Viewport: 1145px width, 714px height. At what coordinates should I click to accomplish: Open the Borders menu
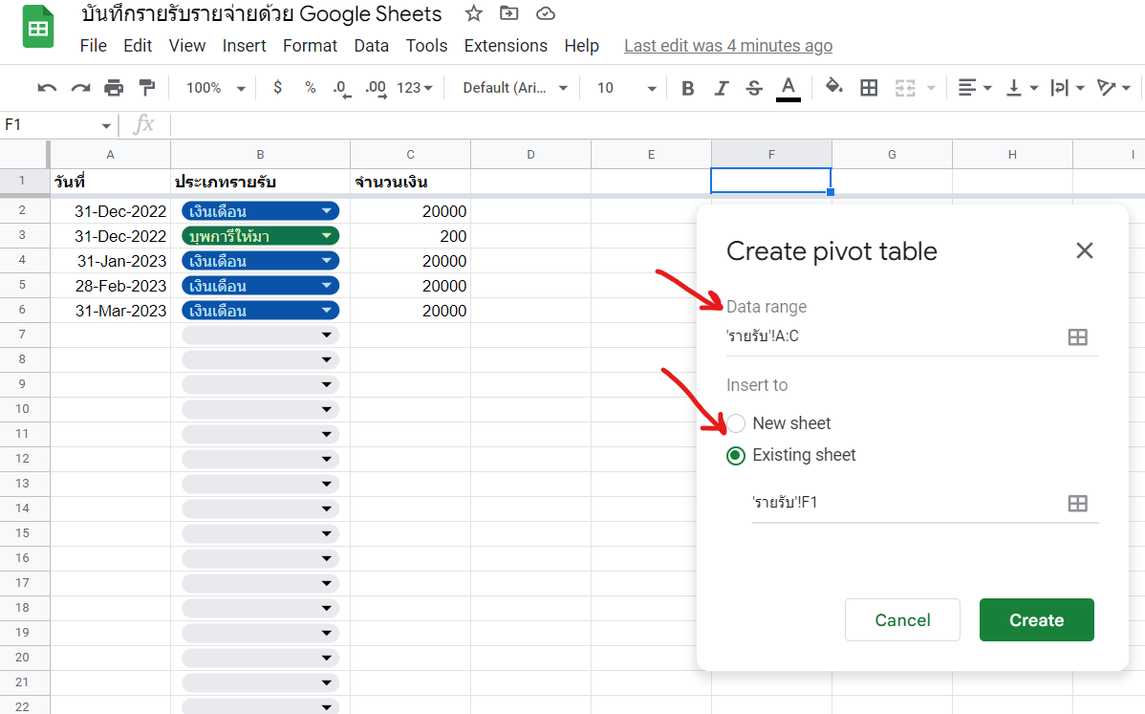click(868, 87)
